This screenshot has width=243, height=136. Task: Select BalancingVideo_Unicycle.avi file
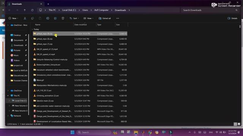tap(80, 65)
